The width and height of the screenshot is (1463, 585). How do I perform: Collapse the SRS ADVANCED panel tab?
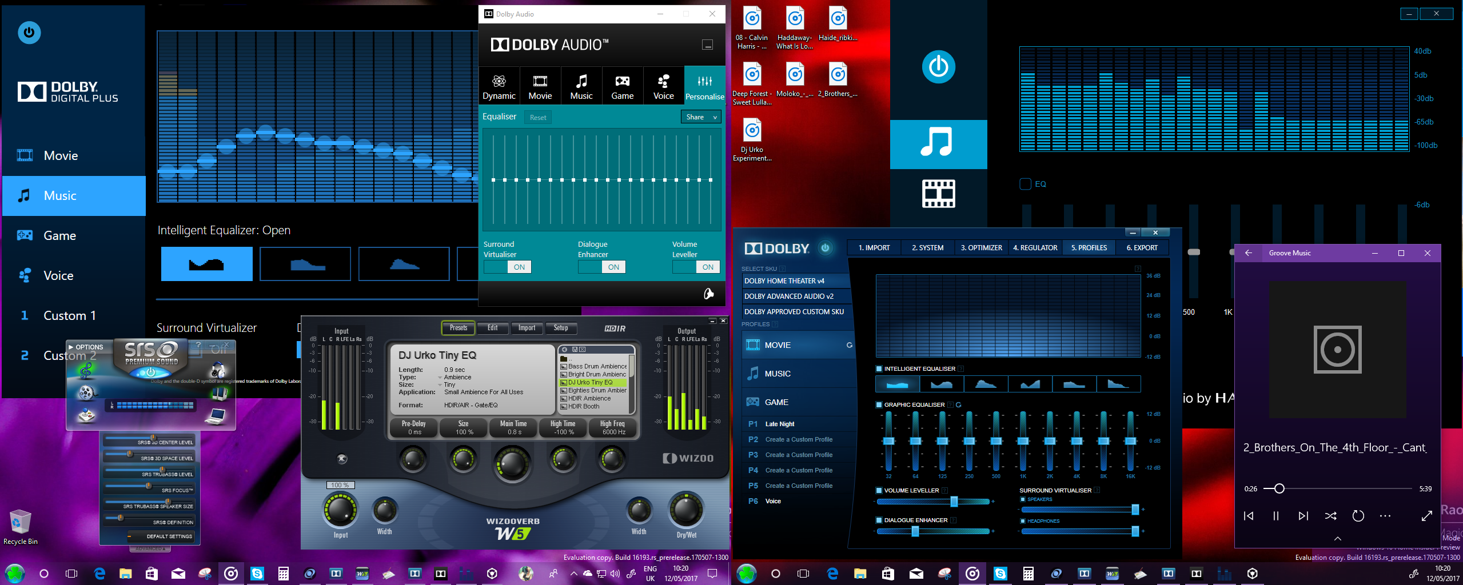pos(150,549)
